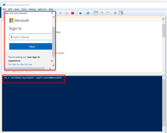Click the sign-in dialog vertical scrollbar thumb
This screenshot has width=167, height=133.
coord(53,42)
